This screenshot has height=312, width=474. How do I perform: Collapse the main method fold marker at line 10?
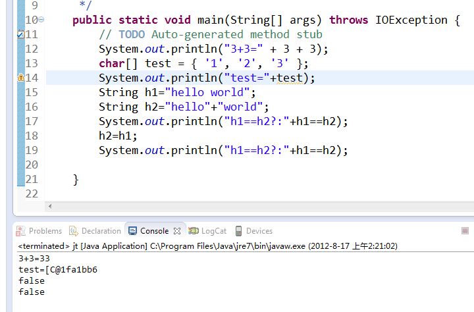41,20
